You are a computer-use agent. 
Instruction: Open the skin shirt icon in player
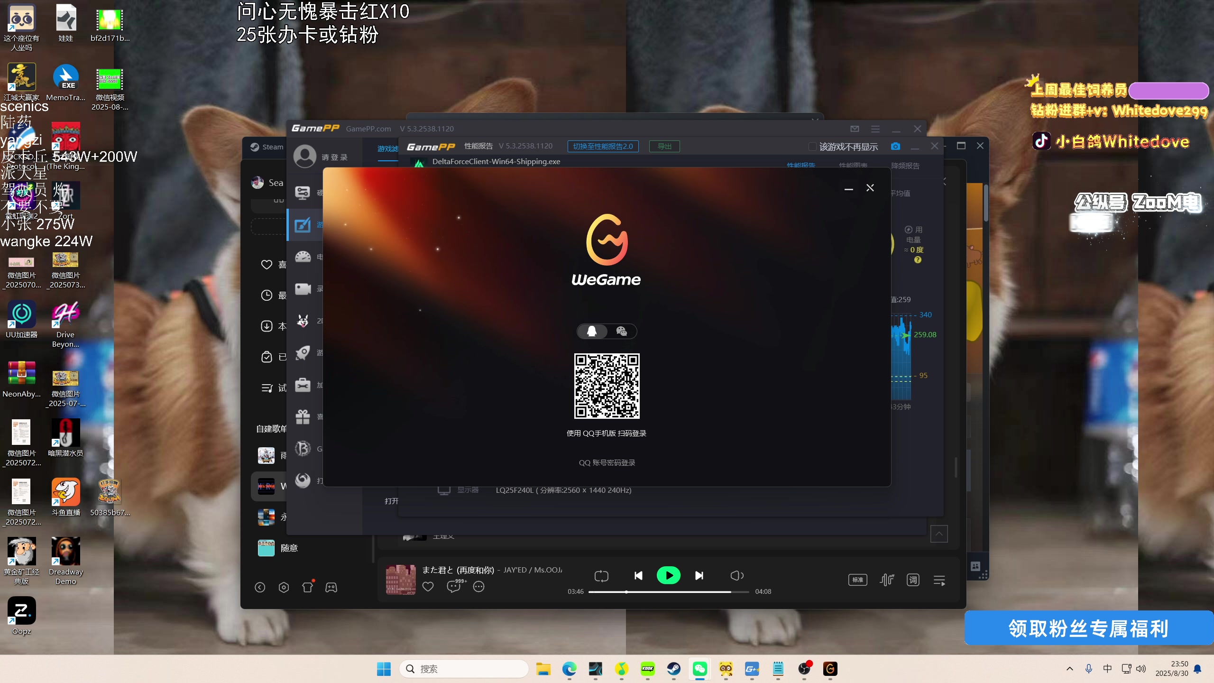(x=308, y=586)
